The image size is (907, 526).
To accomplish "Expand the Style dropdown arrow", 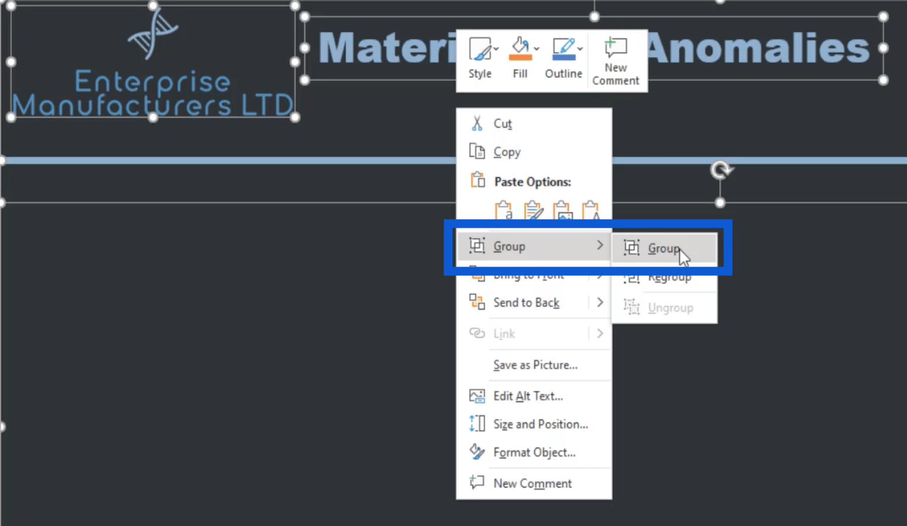I will point(496,49).
